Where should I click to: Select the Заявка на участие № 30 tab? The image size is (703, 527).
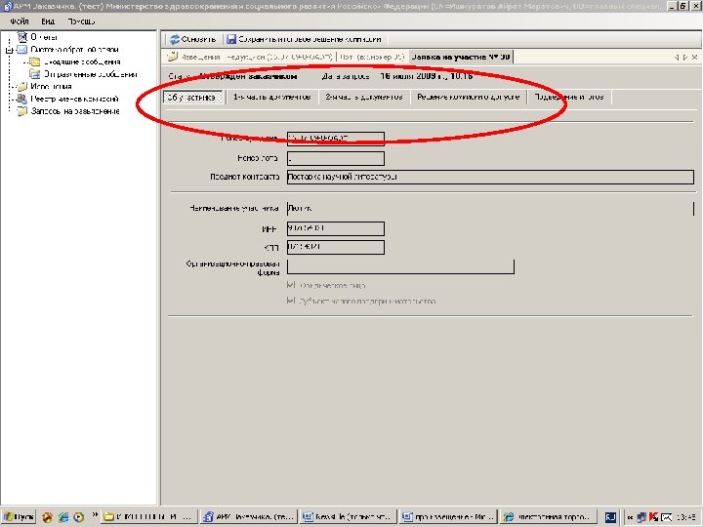pyautogui.click(x=461, y=57)
